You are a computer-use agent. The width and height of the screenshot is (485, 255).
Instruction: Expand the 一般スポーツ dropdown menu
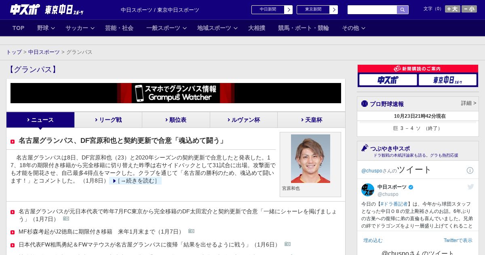[x=167, y=28]
